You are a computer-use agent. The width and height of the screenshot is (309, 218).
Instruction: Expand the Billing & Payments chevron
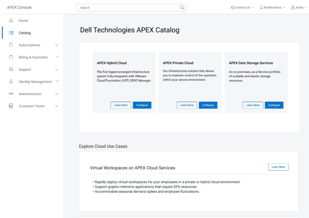pyautogui.click(x=57, y=57)
